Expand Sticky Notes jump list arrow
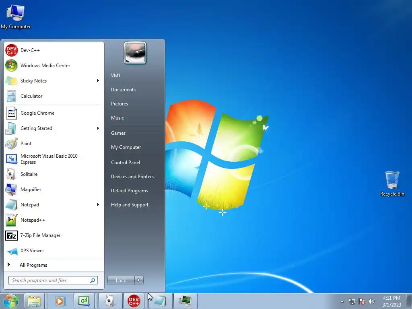412x309 pixels. click(x=98, y=80)
